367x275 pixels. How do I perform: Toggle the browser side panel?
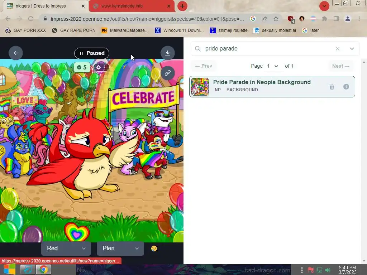(x=336, y=19)
